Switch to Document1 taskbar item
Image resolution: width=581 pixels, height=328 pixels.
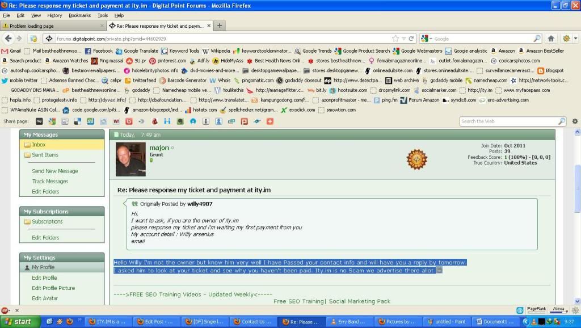[x=496, y=322]
